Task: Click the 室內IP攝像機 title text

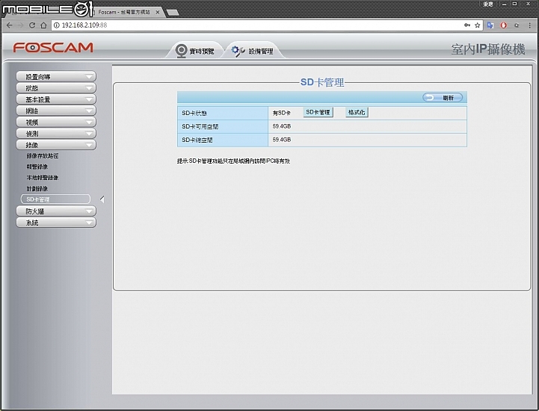Action: click(488, 49)
